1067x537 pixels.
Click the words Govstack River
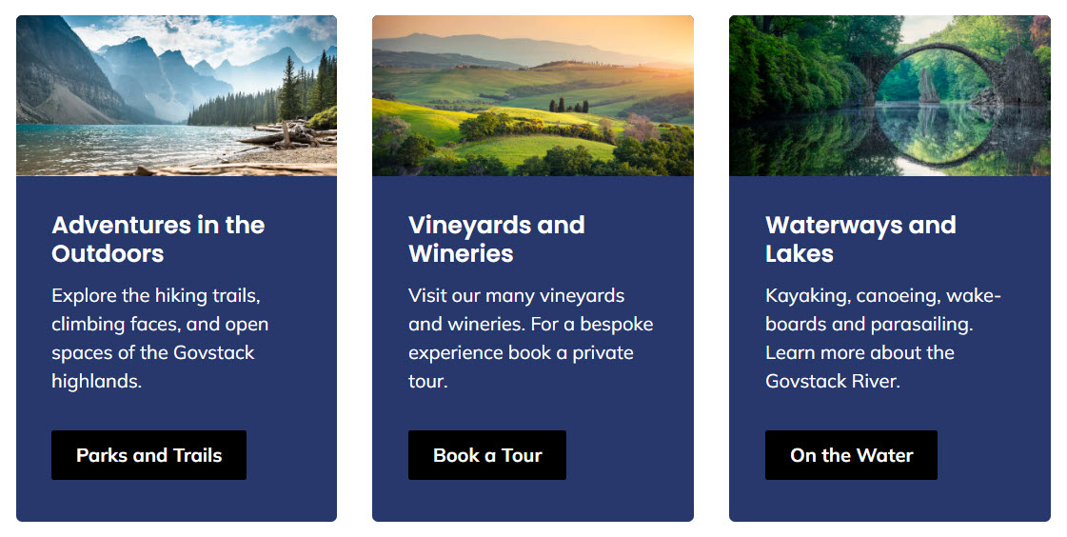point(833,381)
